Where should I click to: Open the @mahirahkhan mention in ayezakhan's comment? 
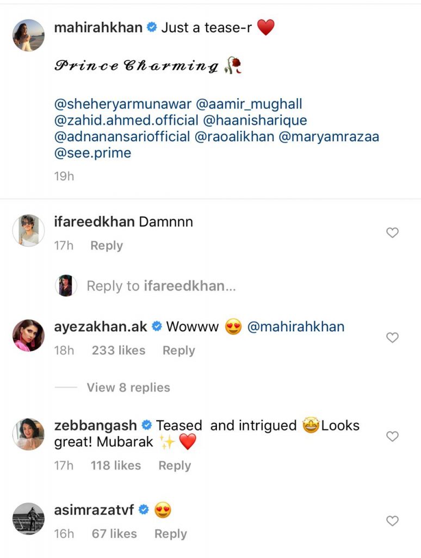click(296, 327)
